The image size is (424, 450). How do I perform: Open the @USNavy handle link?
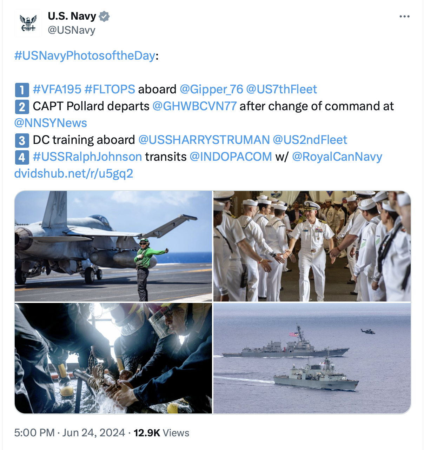72,30
